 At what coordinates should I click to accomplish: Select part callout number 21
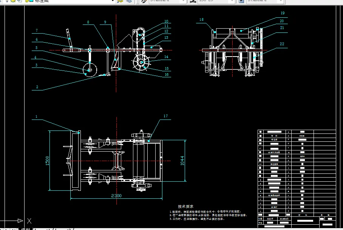pos(282,28)
